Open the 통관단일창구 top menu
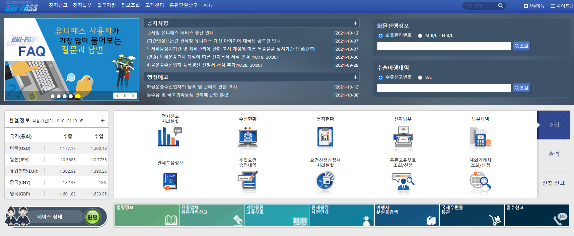This screenshot has height=236, width=574. click(184, 5)
